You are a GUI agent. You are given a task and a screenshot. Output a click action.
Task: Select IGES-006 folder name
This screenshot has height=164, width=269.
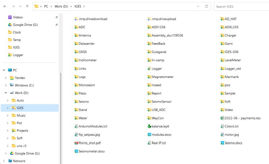pos(232,52)
